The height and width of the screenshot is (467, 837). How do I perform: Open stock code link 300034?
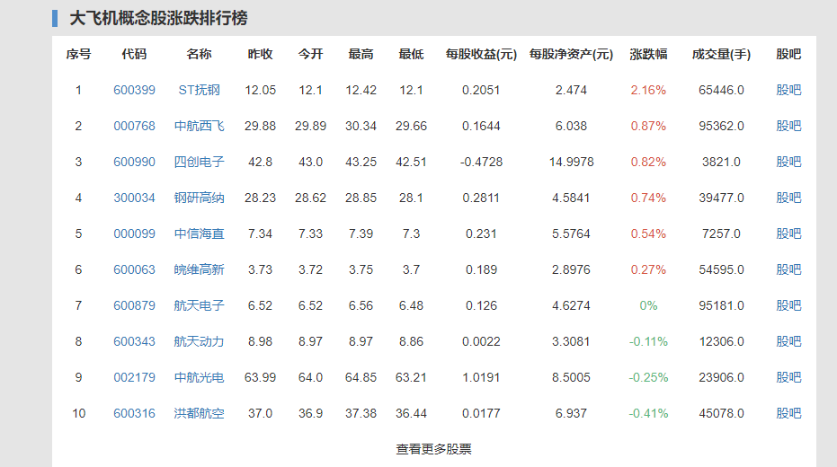[134, 198]
